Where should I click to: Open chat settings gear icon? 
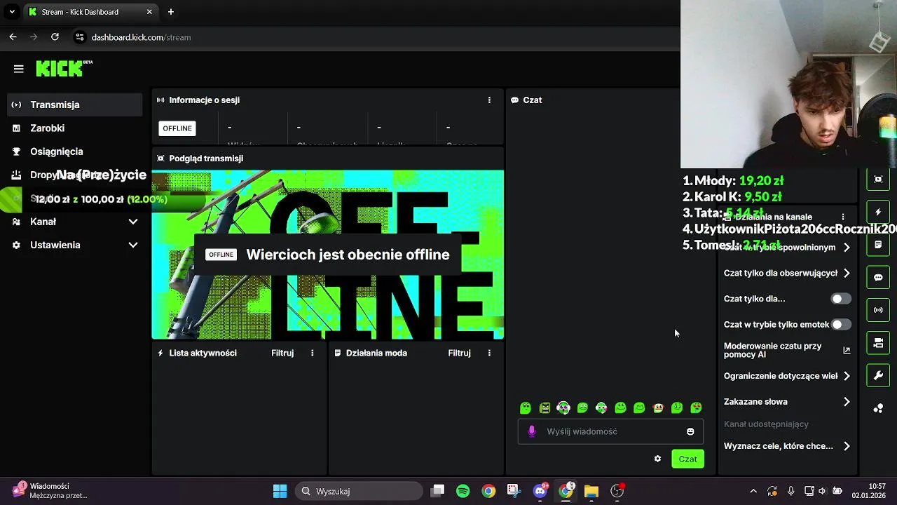[657, 459]
